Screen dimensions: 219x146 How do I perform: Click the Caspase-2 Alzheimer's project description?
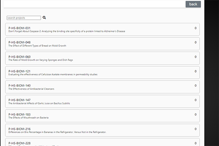[67, 31]
